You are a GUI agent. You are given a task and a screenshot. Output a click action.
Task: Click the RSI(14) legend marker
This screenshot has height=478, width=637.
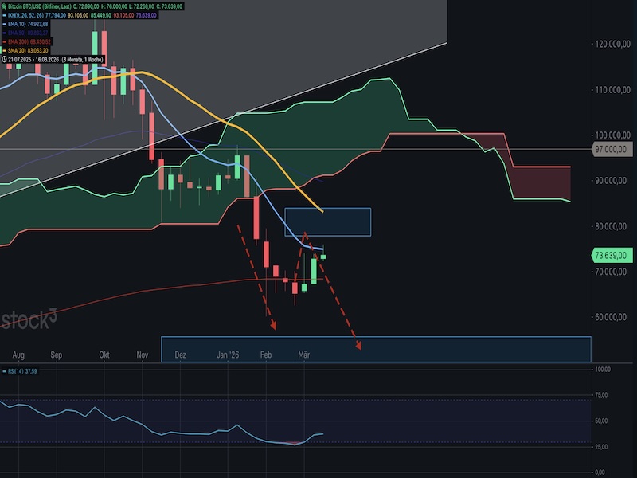4,370
